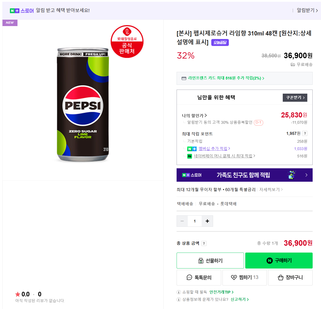Expand 나의 할인가 details chevron
Viewport: 321px width, 309px height.
(206, 115)
